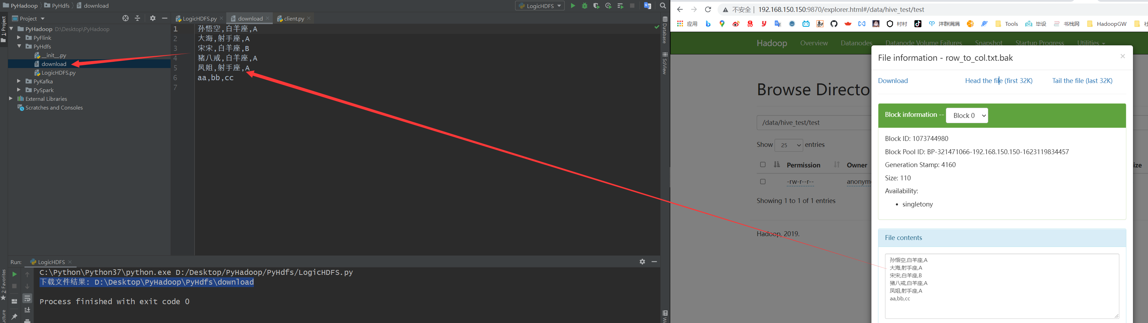Expand the PyFlink folder
1148x323 pixels.
click(19, 37)
